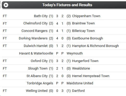The height and width of the screenshot is (96, 126).
Task: Open Wealdstone team link
Action: pyautogui.click(x=81, y=68)
